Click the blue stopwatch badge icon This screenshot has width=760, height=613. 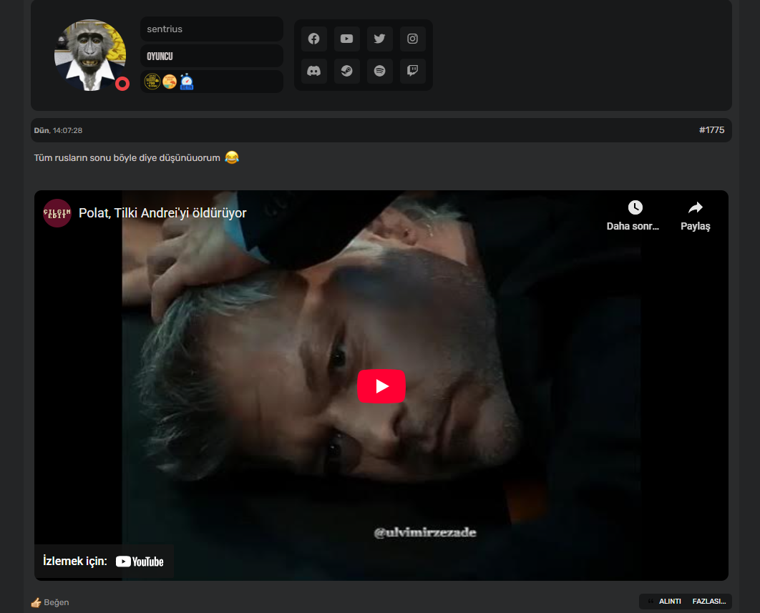click(187, 82)
